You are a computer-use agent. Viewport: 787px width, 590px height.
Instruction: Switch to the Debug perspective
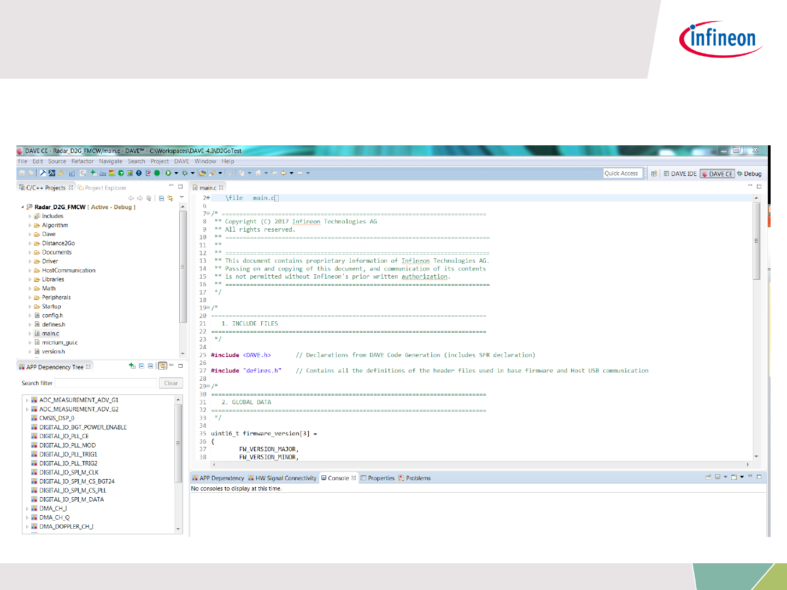(749, 174)
